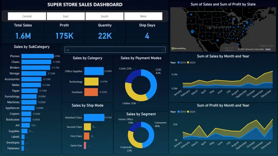Image resolution: width=278 pixels, height=156 pixels.
Task: Click the Paper bar in SubCategory chart
Action: click(30, 91)
